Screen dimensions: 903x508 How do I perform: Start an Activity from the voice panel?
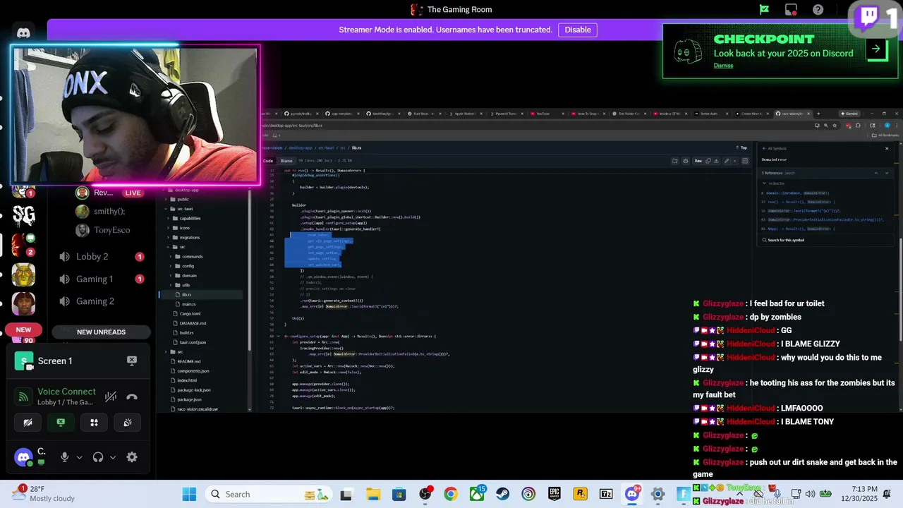pyautogui.click(x=94, y=423)
